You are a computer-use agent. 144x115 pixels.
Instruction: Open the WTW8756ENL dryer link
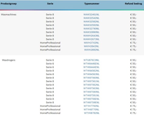91,99
